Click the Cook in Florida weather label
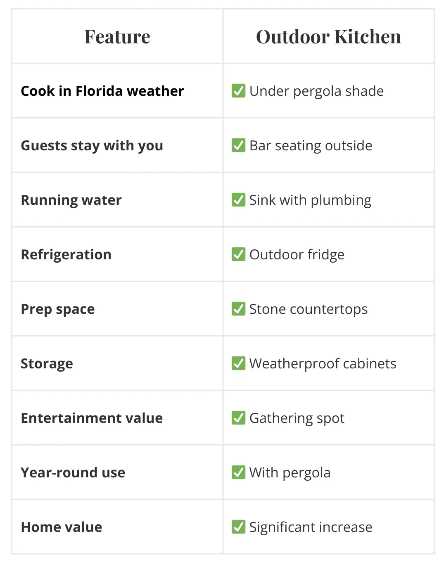Screen dimensions: 446x567 pos(102,91)
